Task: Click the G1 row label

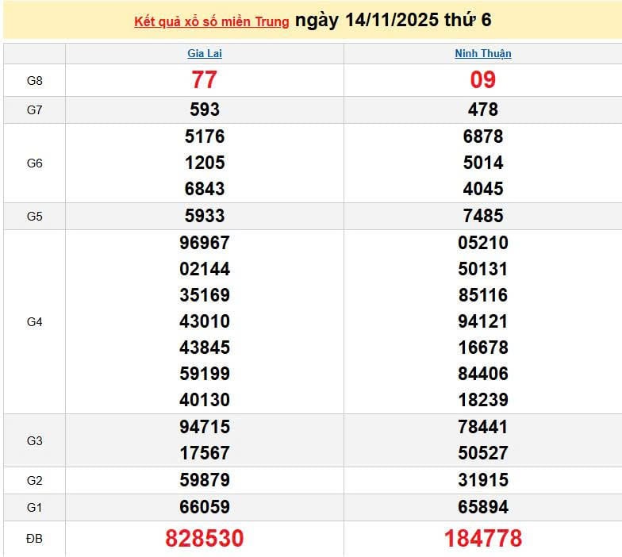Action: 34,507
